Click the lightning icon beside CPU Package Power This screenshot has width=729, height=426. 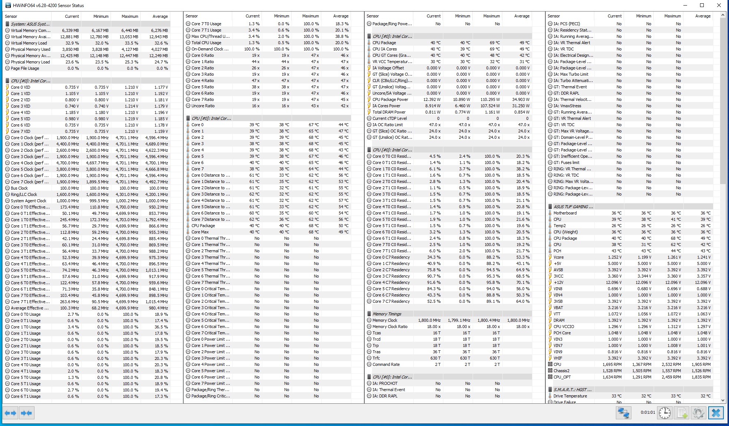[369, 99]
